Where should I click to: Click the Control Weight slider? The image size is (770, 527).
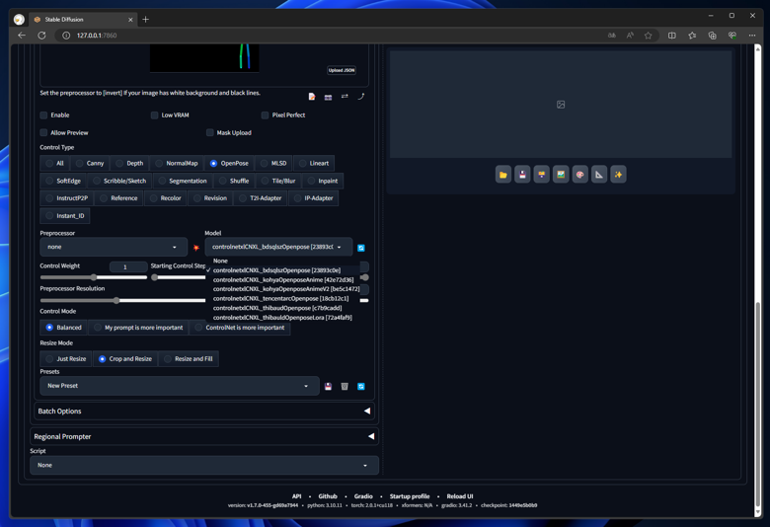tap(94, 277)
